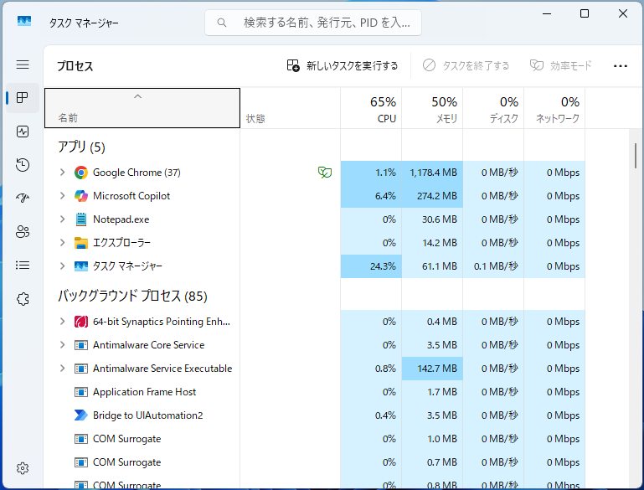Click the タスク マネージャー row icon
644x490 pixels.
[81, 266]
